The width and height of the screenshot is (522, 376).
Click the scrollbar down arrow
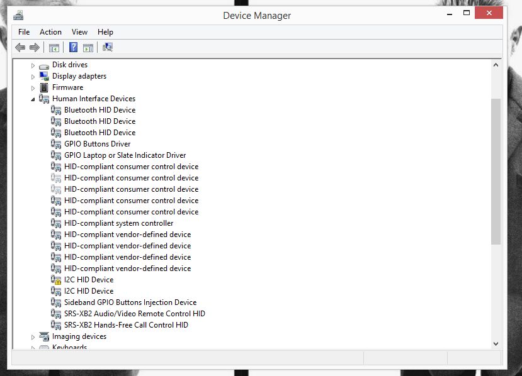pyautogui.click(x=496, y=344)
